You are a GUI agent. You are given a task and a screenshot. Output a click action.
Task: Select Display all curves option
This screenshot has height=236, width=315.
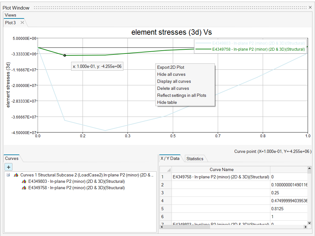pyautogui.click(x=174, y=81)
